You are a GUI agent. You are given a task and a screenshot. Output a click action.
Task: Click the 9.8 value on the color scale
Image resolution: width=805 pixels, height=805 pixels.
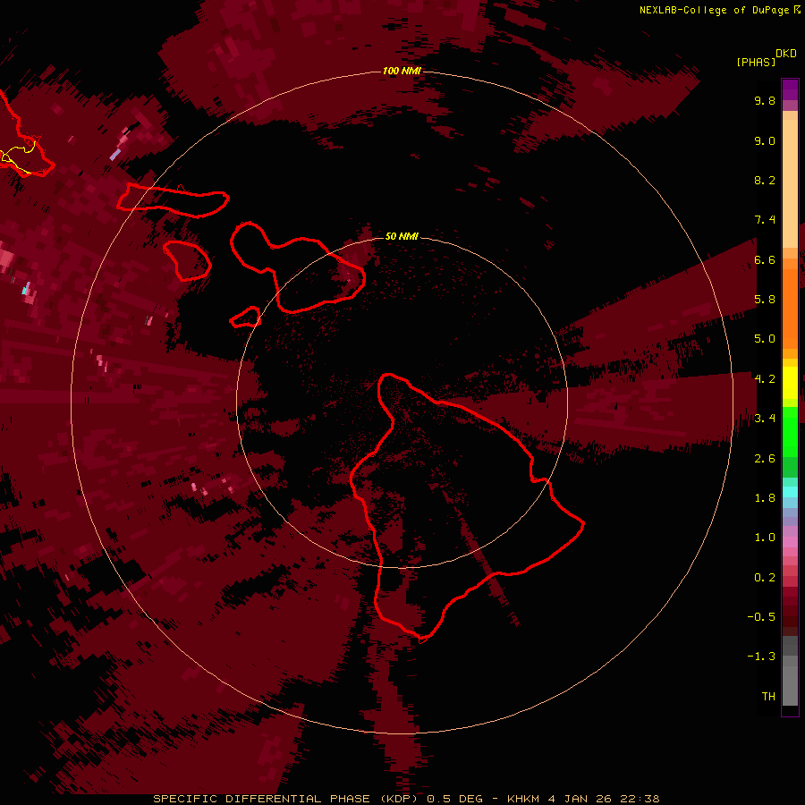[765, 100]
